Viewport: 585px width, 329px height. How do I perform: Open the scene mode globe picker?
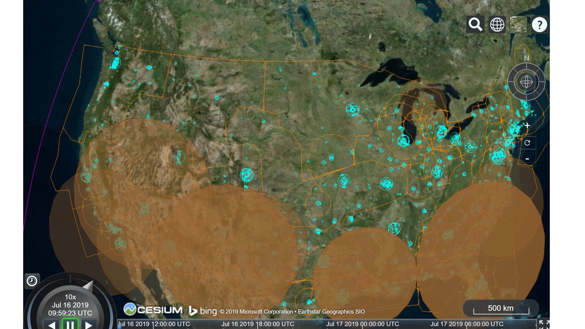pos(497,25)
